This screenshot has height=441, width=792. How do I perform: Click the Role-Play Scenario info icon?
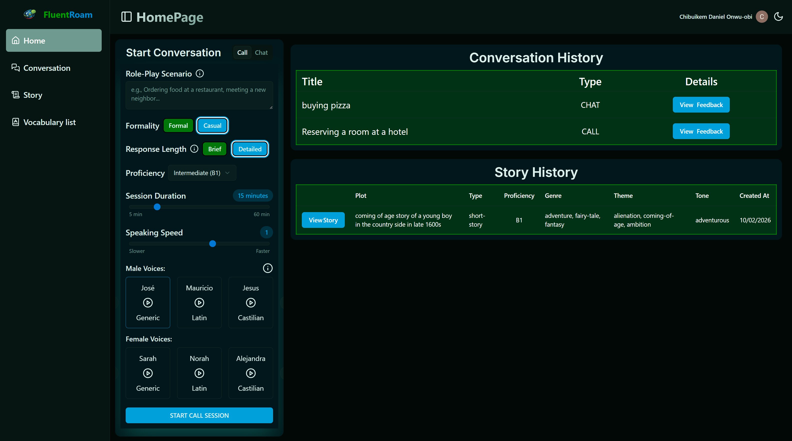click(x=200, y=74)
